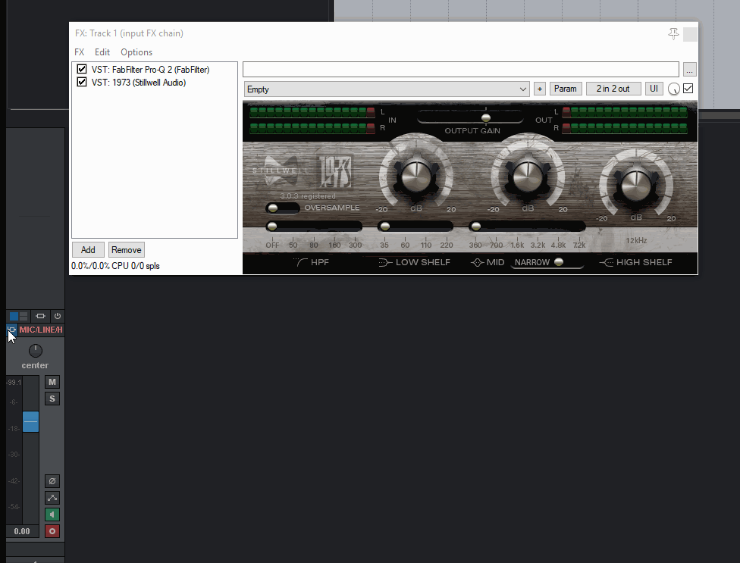
Task: Click the high shelf gain knob
Action: click(636, 185)
